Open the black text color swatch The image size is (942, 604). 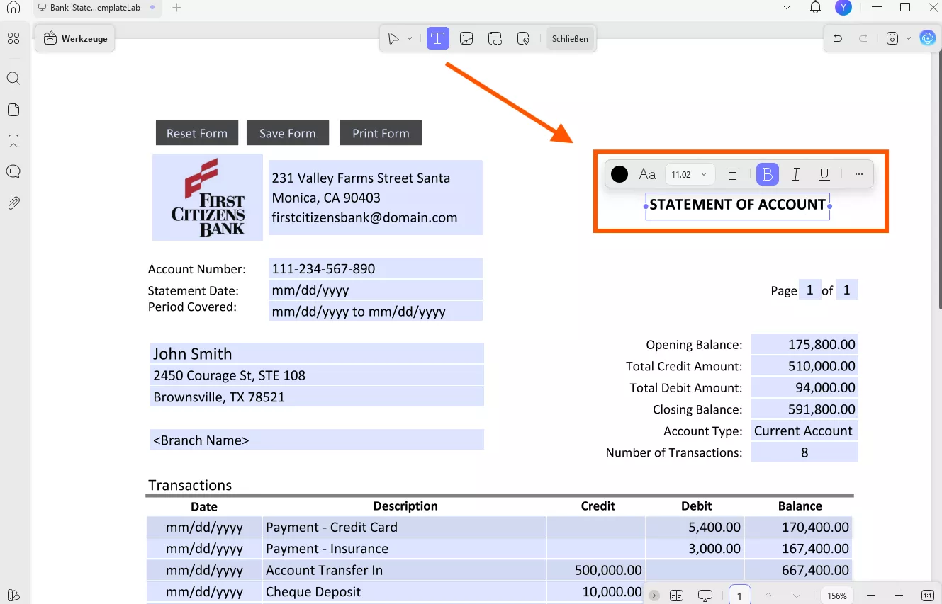pos(619,174)
